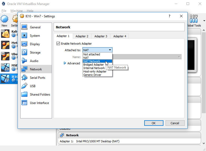Select the User Interface category

coord(39,103)
